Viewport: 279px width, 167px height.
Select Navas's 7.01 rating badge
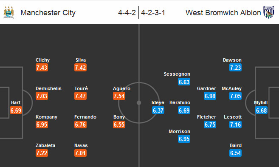coord(80,153)
